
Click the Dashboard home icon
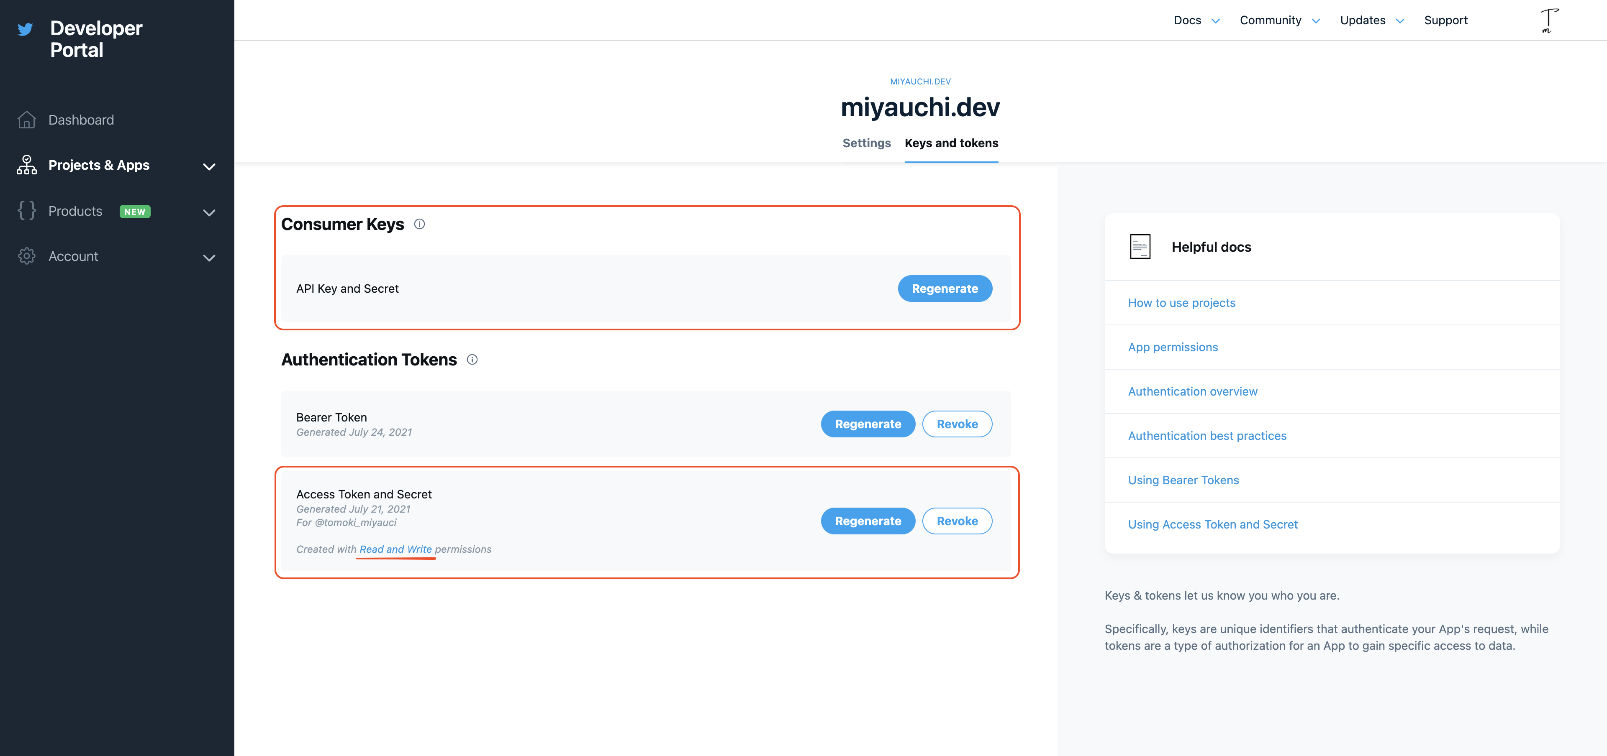tap(26, 120)
